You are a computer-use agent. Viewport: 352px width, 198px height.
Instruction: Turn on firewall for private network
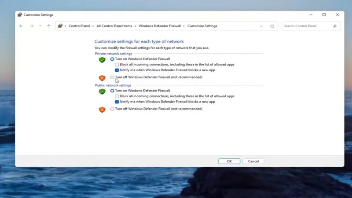pyautogui.click(x=112, y=59)
